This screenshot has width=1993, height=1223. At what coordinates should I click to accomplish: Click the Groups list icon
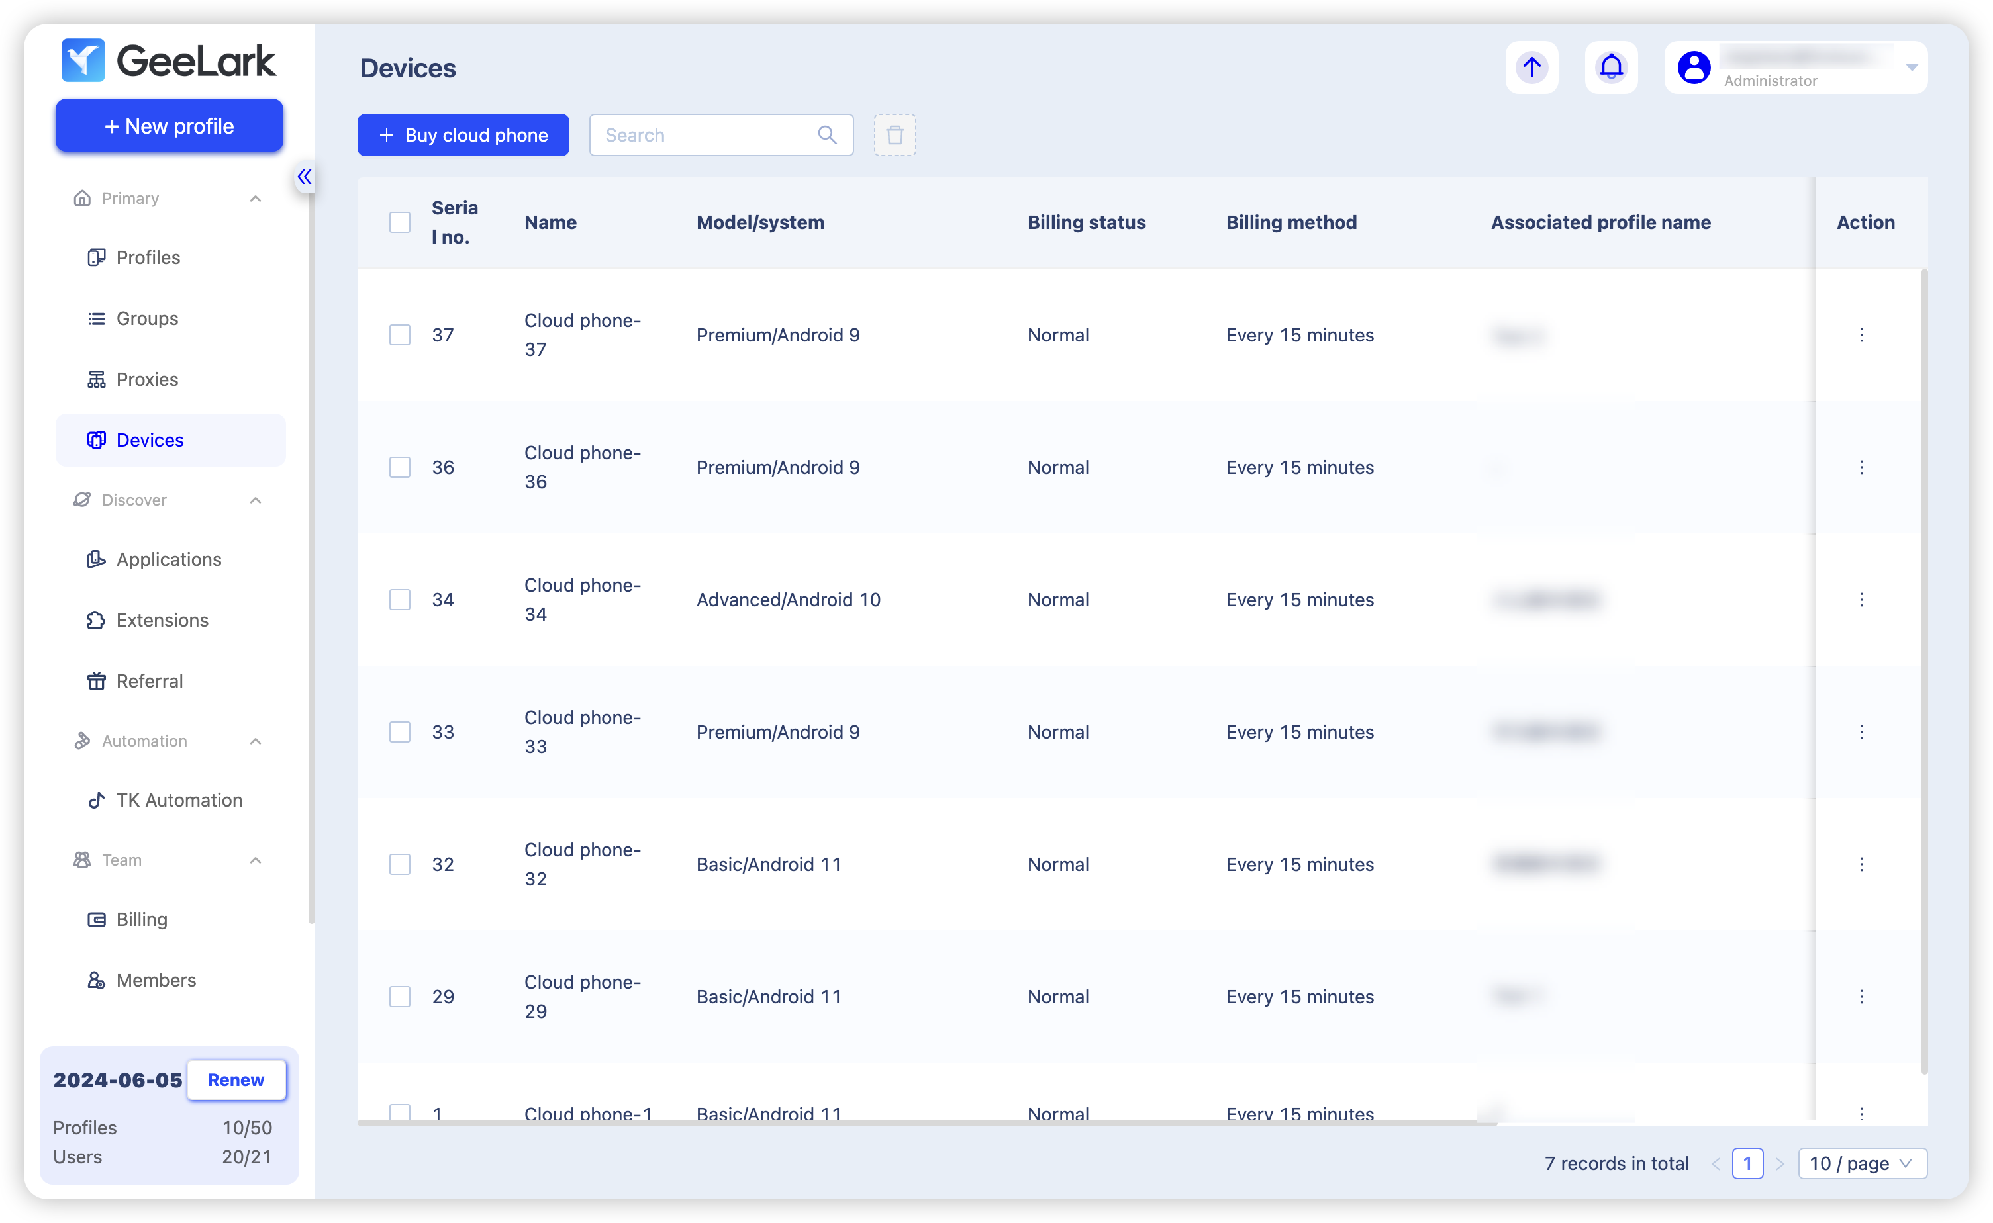[96, 319]
